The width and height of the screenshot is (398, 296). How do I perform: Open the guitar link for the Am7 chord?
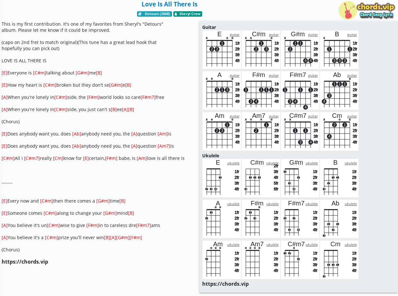[274, 116]
